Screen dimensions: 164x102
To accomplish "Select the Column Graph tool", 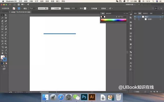I will pyautogui.click(x=6, y=47).
